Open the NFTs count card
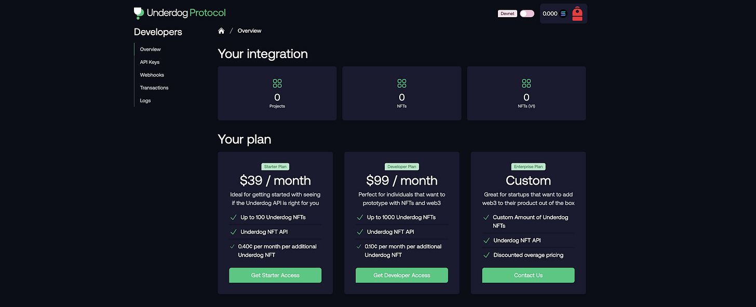This screenshot has height=307, width=756. [402, 93]
